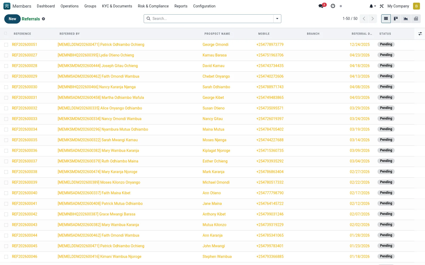Click Pending status badge for REF202600042

click(x=386, y=214)
